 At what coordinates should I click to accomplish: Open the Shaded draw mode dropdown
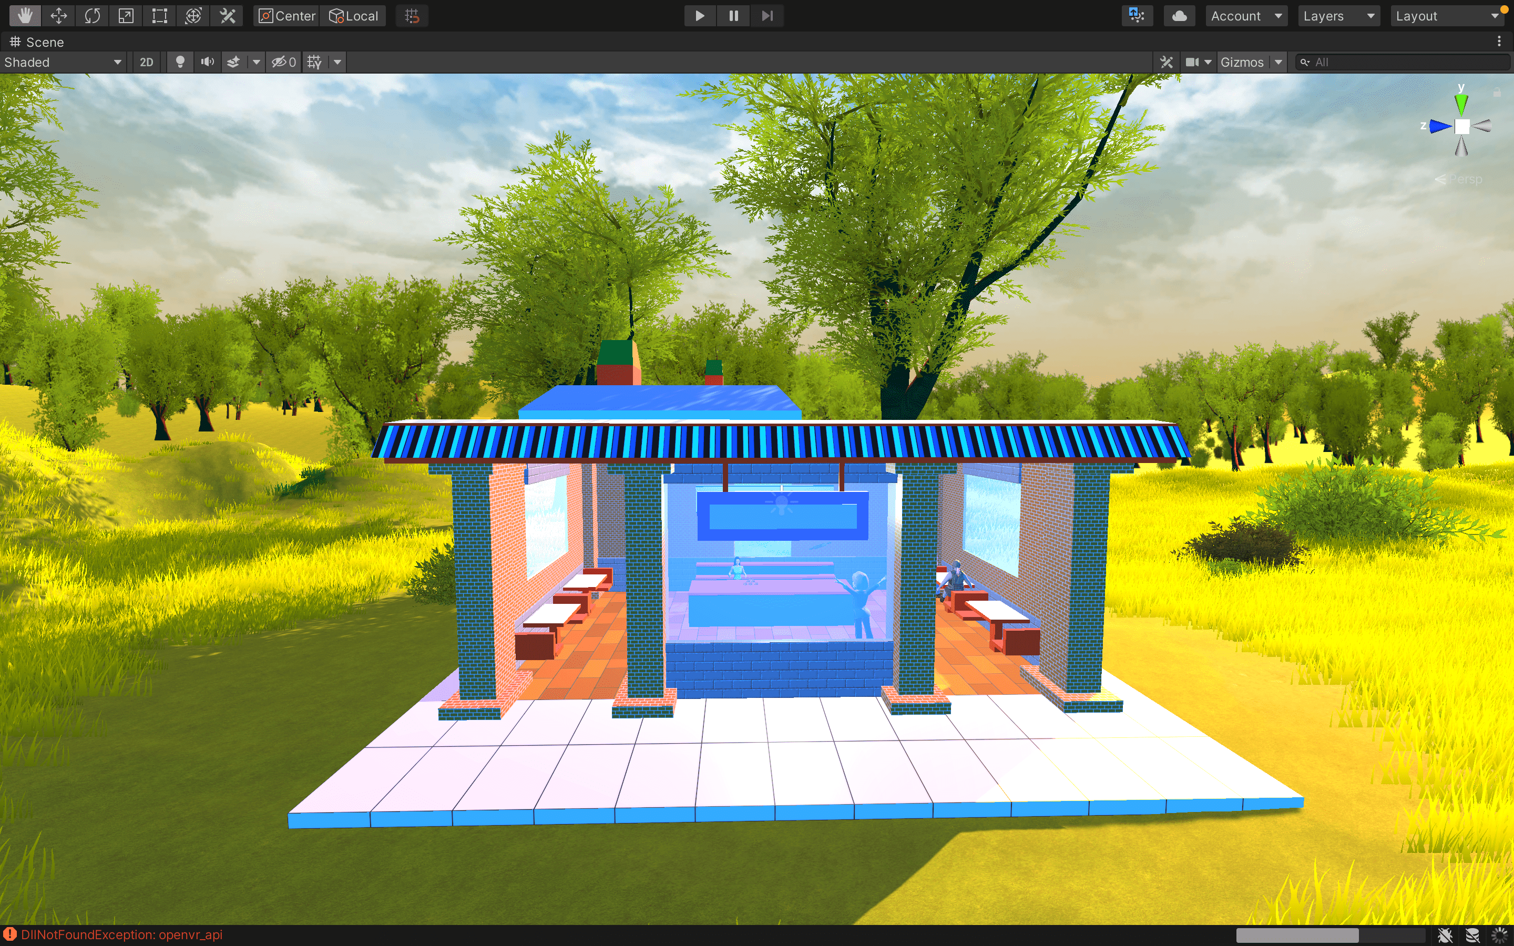63,62
